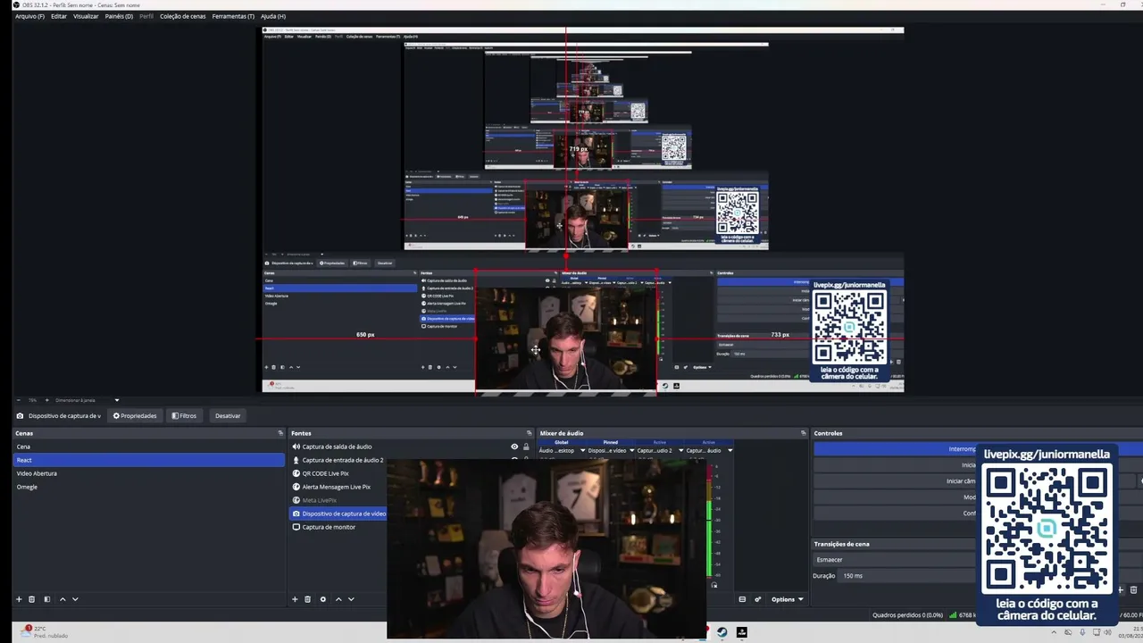The image size is (1143, 643).
Task: Open the Dimensionar à janela scaling dropdown
Action: point(87,400)
